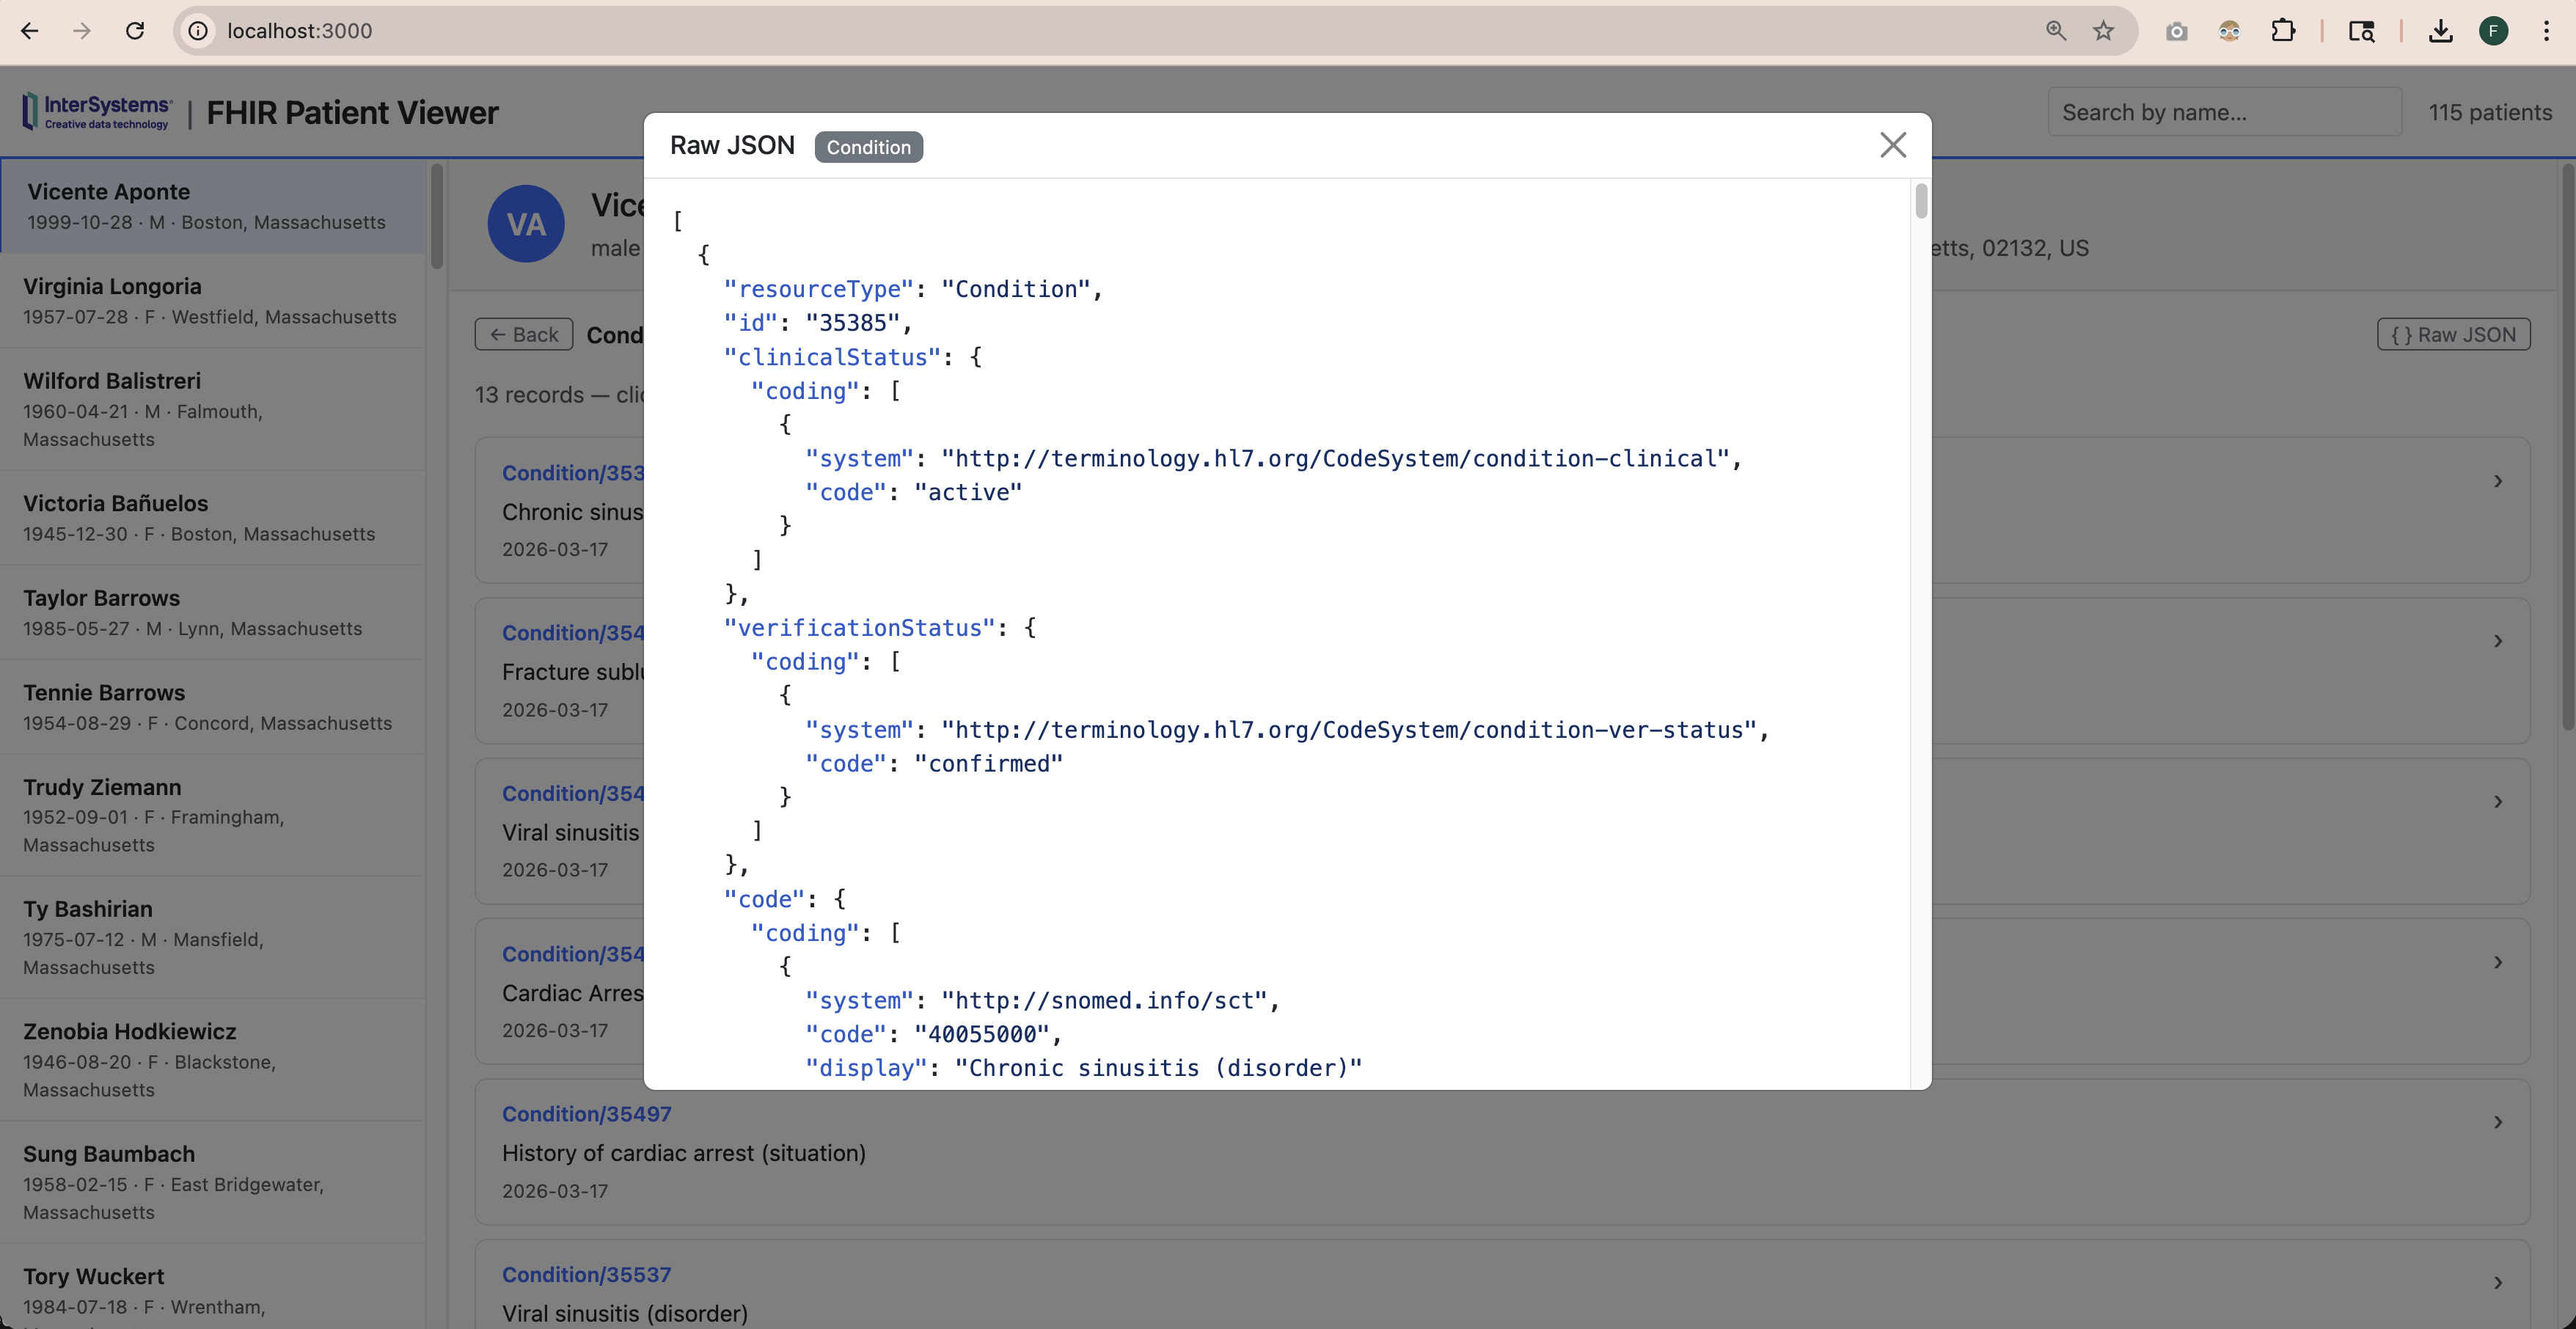
Task: Open the green profile avatar
Action: pos(2493,31)
